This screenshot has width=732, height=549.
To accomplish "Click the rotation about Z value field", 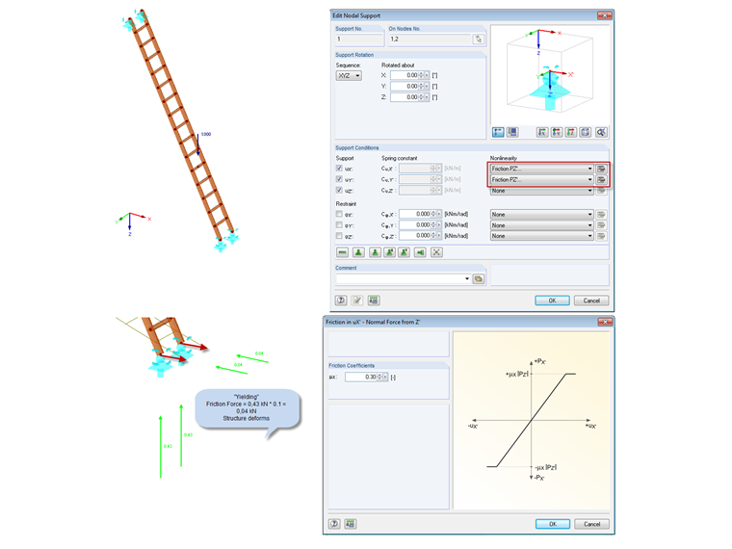I will pyautogui.click(x=405, y=97).
